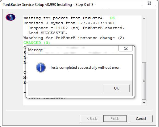This screenshot has height=127, width=159.
Task: Close the PunkBuster Service Setup window
Action: pos(149,3)
